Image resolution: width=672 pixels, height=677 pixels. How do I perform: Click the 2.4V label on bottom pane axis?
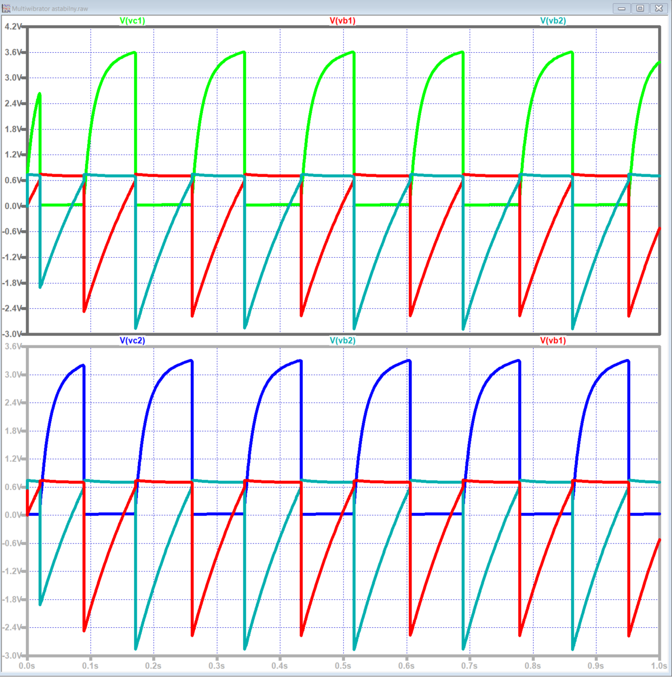click(13, 402)
